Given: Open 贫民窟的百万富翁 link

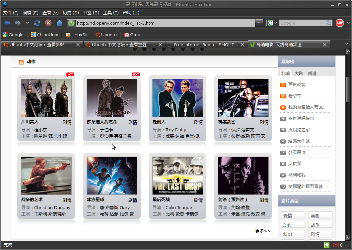Looking at the screenshot, I should [305, 186].
